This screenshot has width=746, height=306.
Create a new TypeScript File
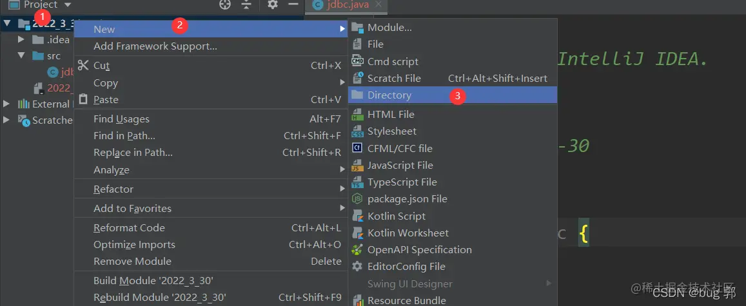tap(453, 182)
